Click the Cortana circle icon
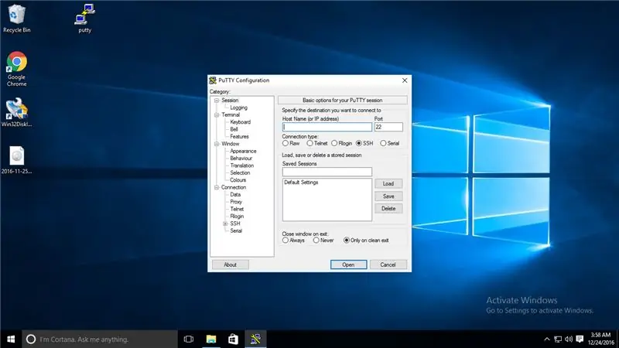Screen dimensions: 619x348 coord(31,339)
